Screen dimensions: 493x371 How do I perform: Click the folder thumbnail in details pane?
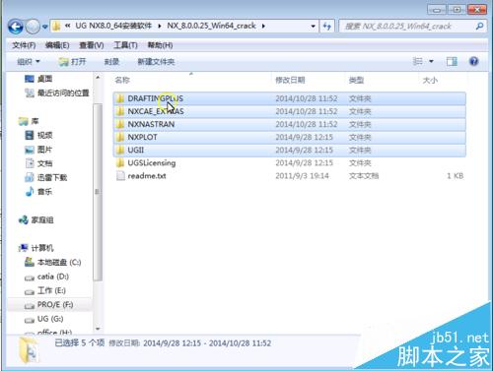pos(29,350)
